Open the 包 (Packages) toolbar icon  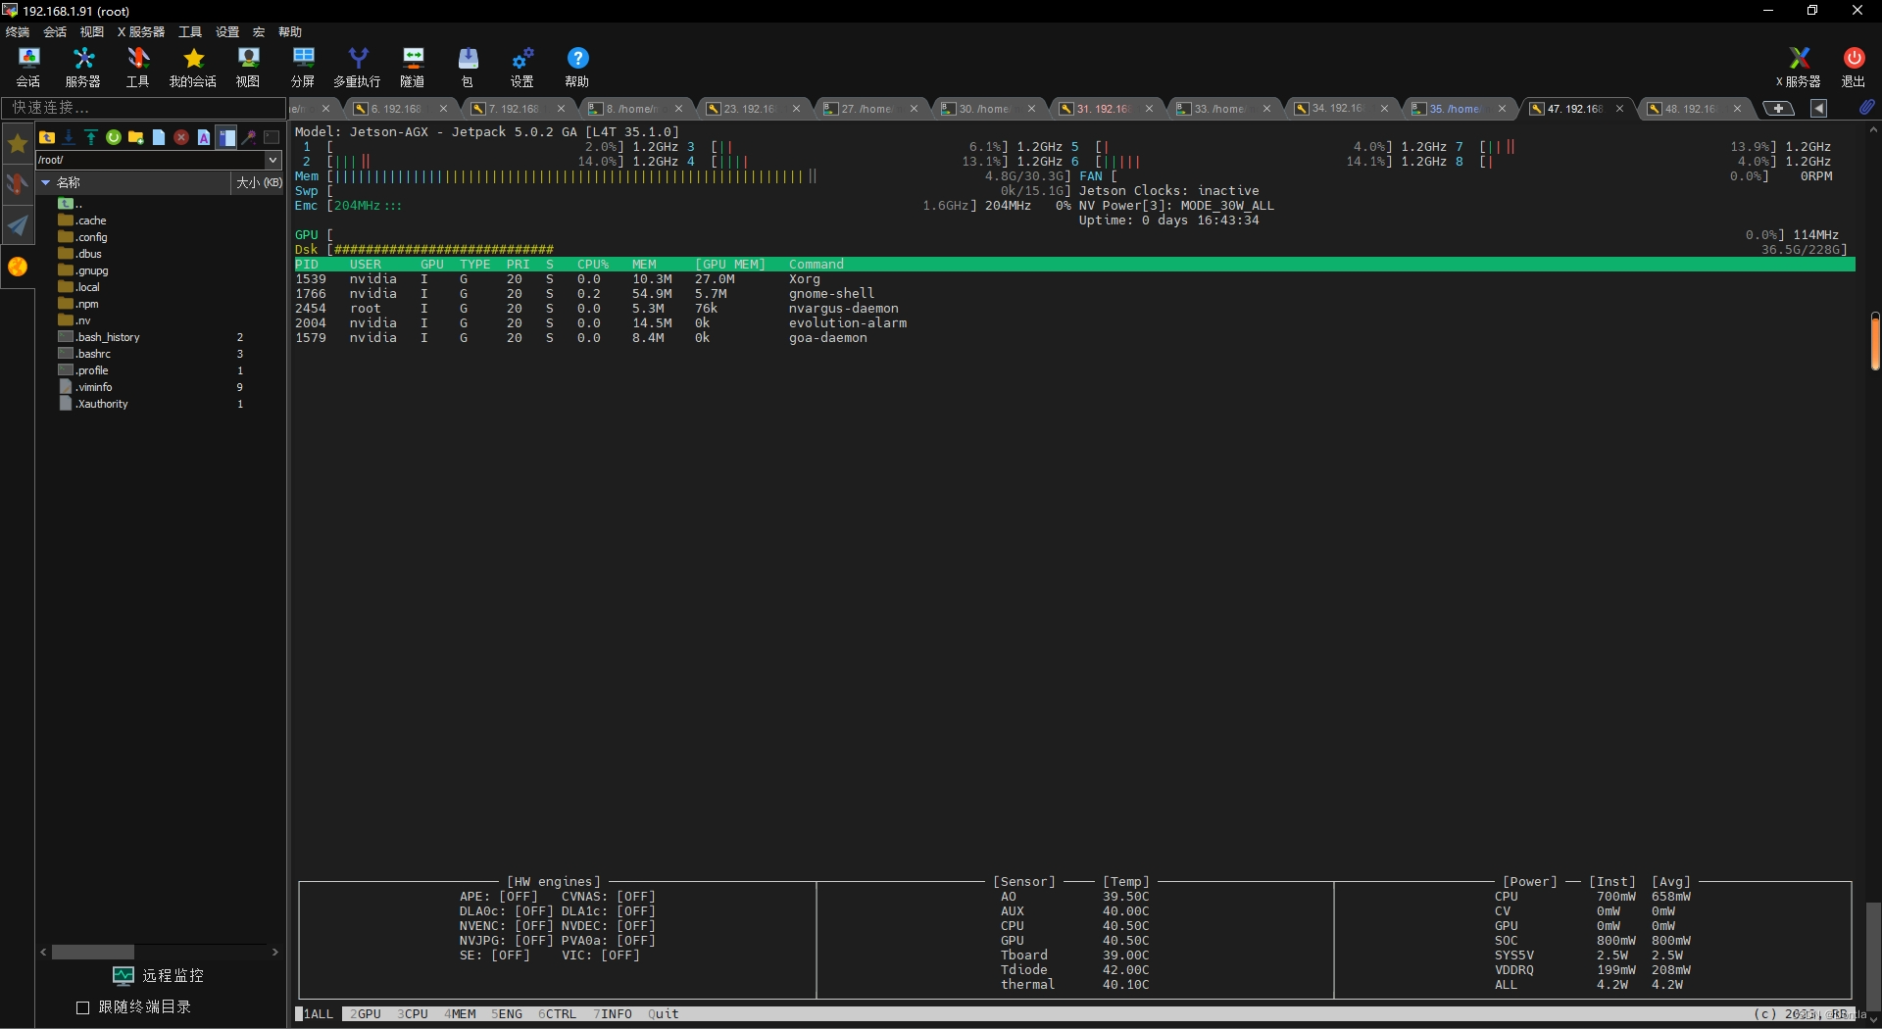468,67
